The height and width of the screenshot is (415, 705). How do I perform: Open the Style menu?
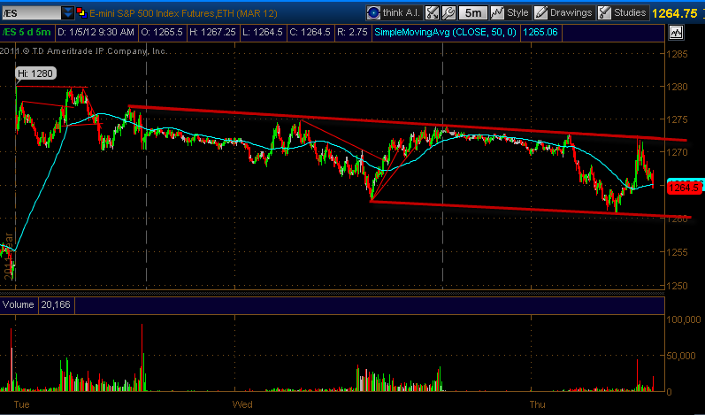pos(510,12)
